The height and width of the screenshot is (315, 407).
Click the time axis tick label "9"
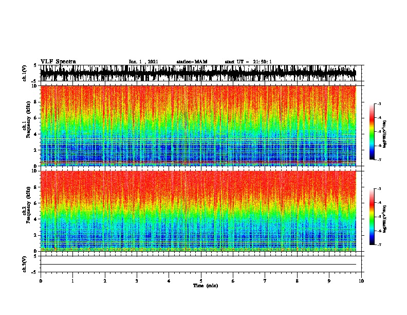coord(329,281)
